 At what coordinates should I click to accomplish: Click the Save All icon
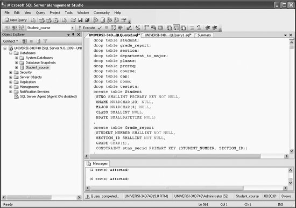click(87, 20)
